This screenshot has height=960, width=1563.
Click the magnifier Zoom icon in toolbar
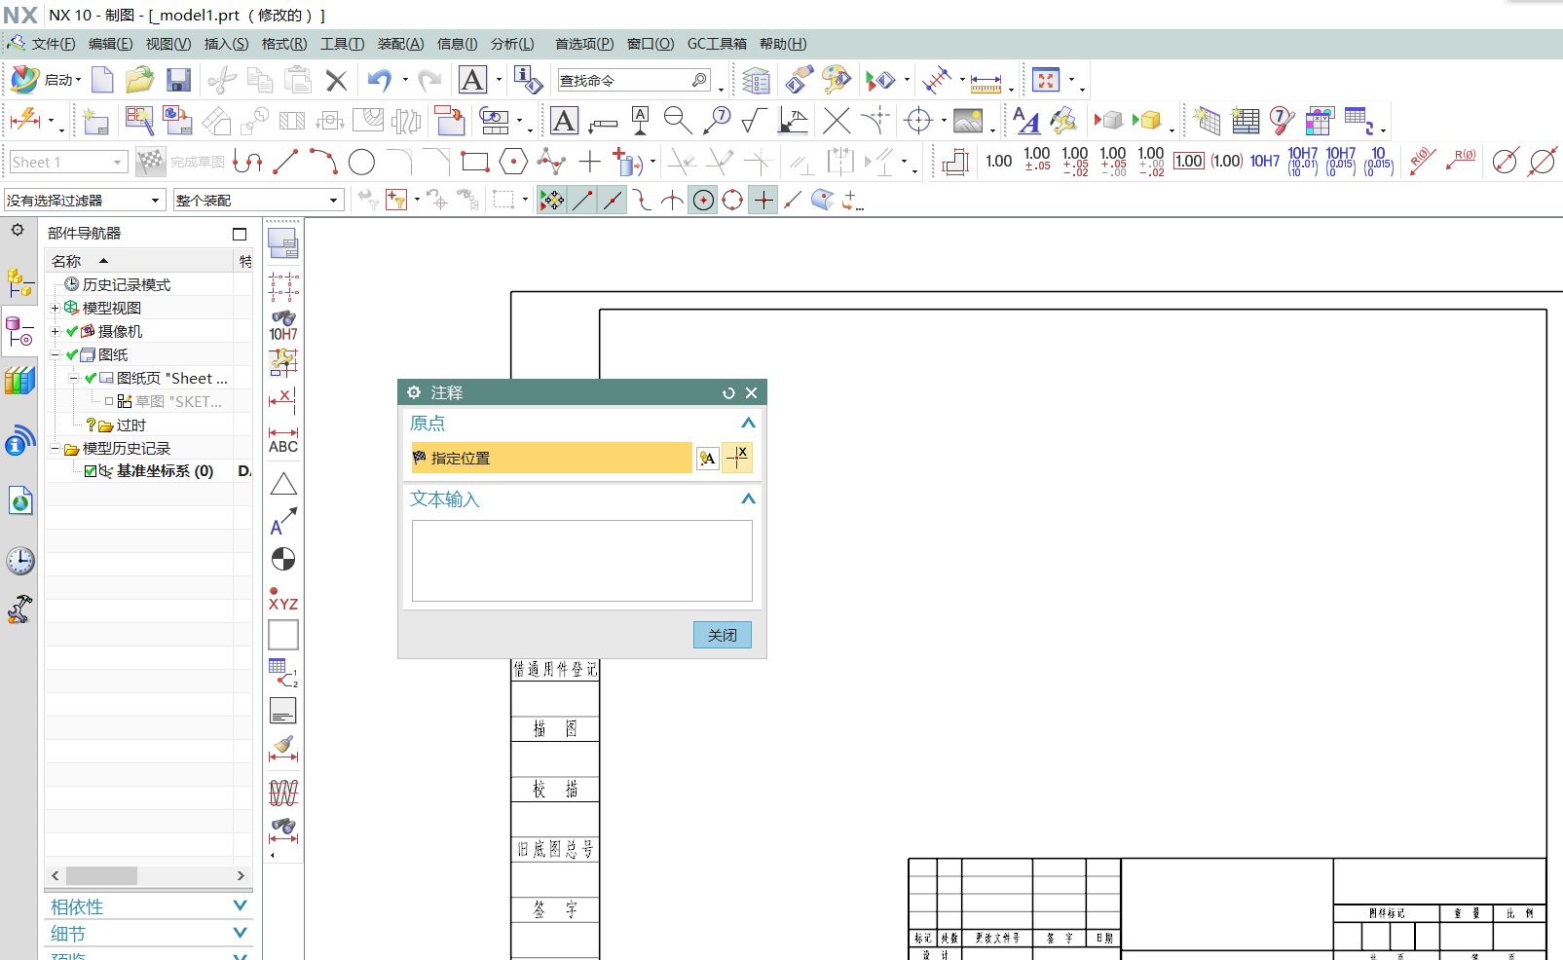pyautogui.click(x=678, y=121)
